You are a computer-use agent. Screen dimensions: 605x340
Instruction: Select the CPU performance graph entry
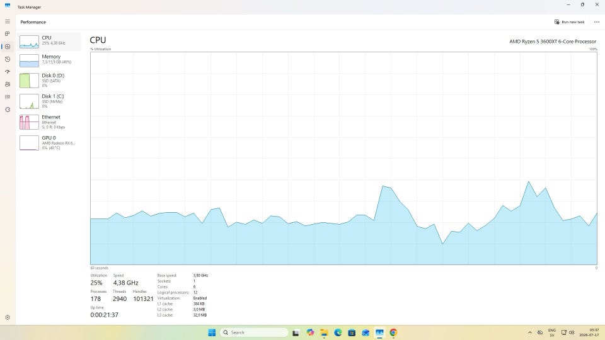pos(49,42)
